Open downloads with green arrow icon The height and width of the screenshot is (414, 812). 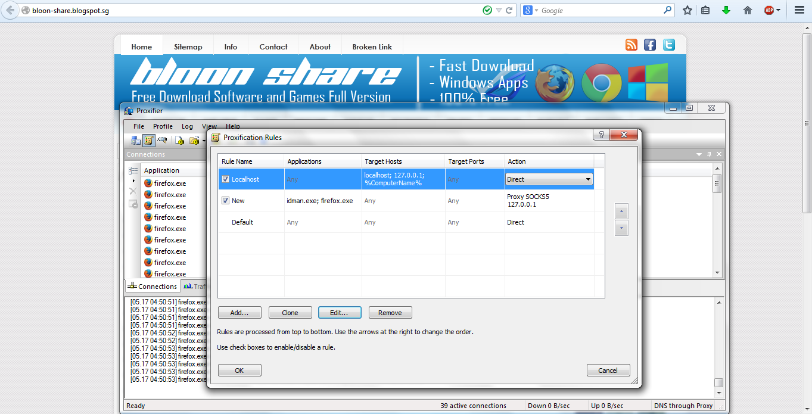pyautogui.click(x=726, y=10)
